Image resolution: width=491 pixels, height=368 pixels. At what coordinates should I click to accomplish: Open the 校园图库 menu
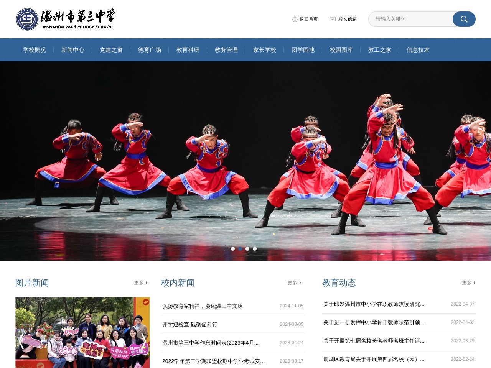(341, 50)
